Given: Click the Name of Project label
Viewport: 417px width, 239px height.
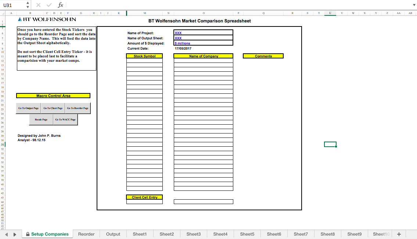Looking at the screenshot, I should pyautogui.click(x=140, y=33).
